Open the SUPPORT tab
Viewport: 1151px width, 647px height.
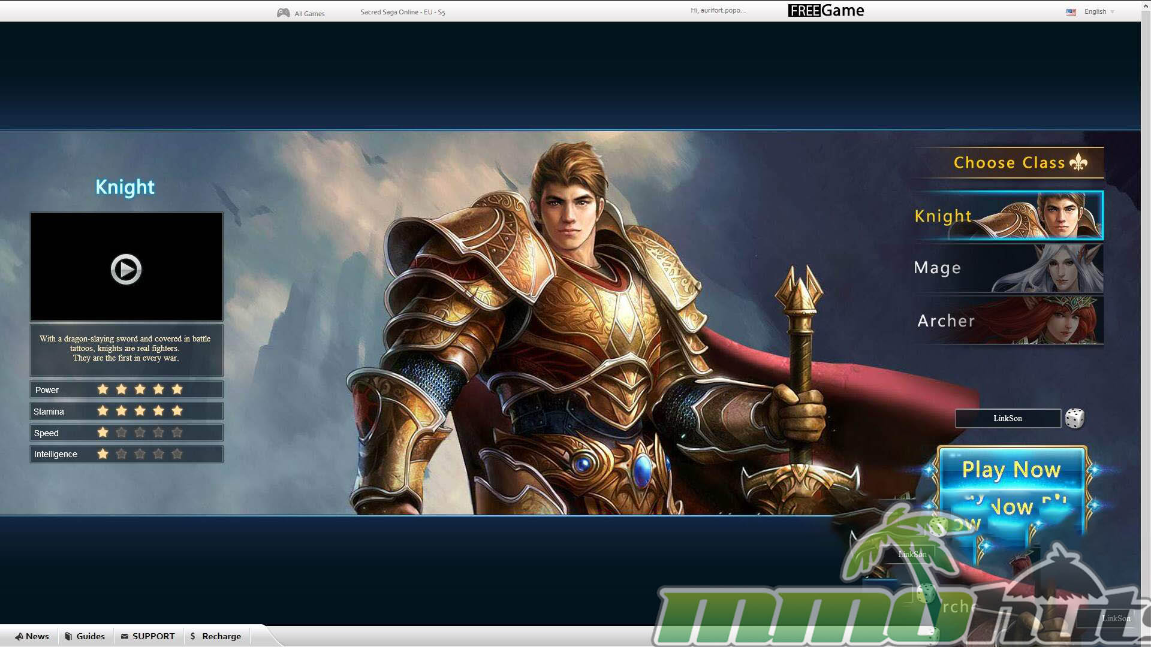[147, 636]
